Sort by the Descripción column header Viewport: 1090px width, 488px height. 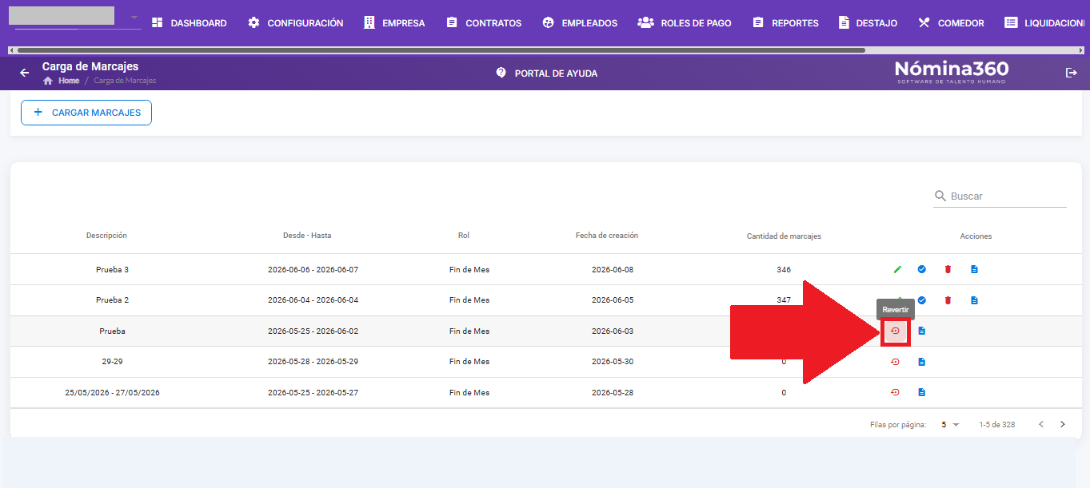[106, 236]
